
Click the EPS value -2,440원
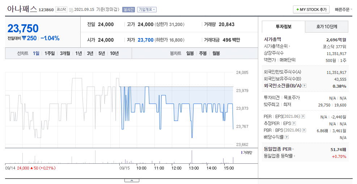[x=339, y=117]
